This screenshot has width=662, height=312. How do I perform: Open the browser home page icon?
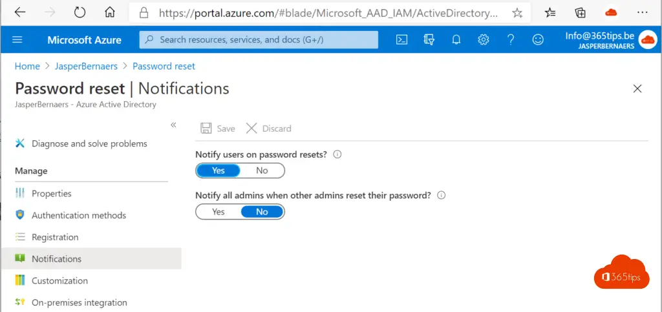(x=110, y=13)
